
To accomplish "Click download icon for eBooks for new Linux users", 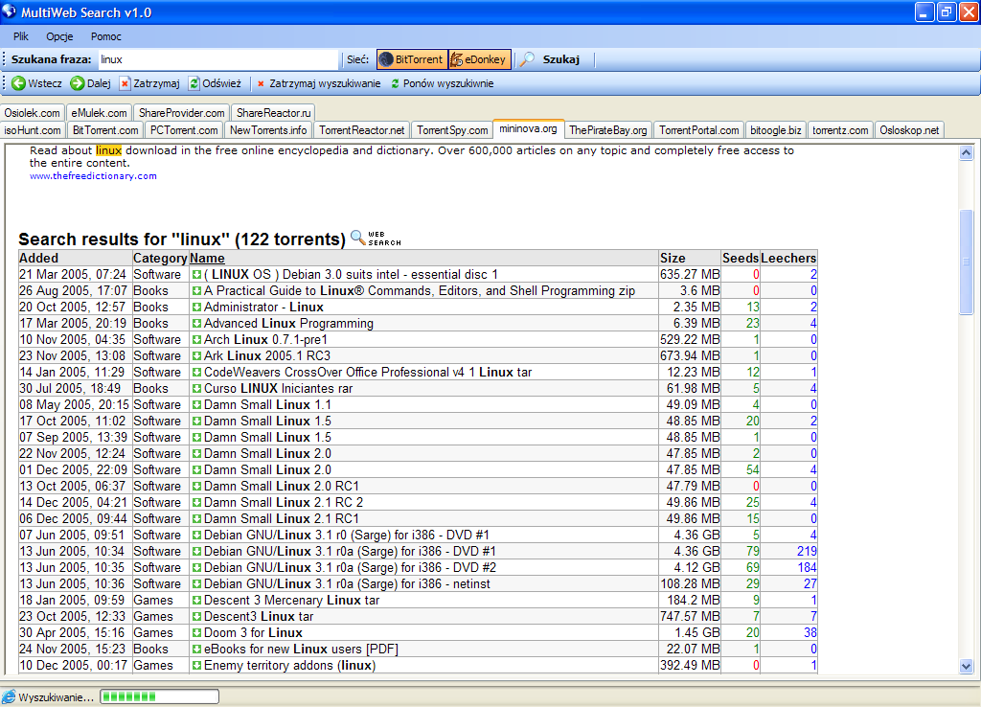I will (196, 650).
